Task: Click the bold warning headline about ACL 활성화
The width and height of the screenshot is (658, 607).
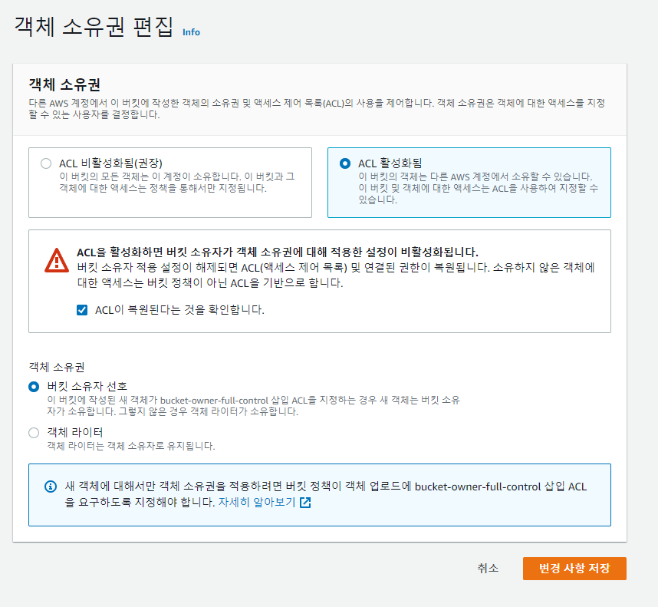Action: pyautogui.click(x=278, y=252)
